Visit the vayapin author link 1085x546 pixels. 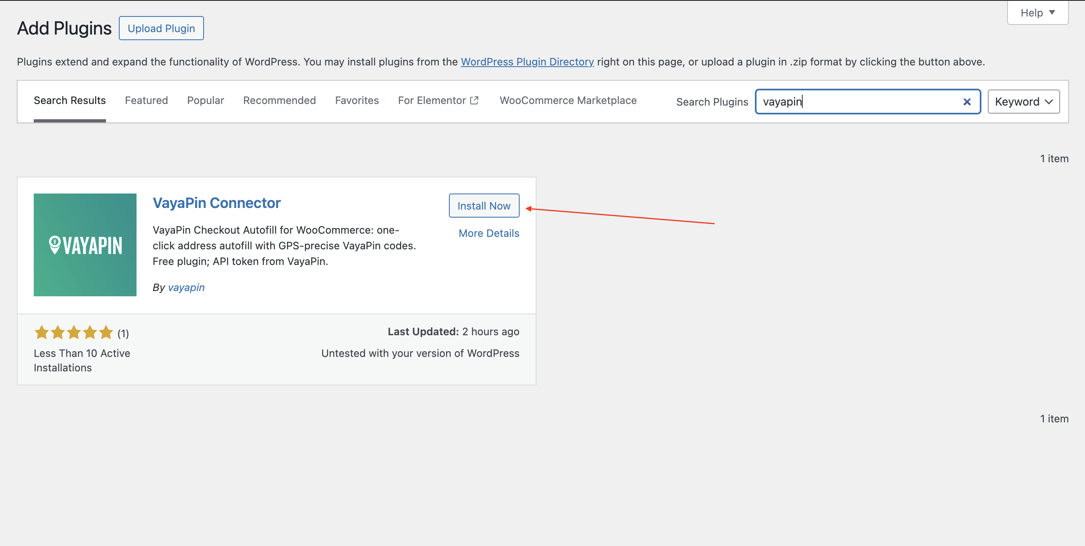[x=186, y=287]
